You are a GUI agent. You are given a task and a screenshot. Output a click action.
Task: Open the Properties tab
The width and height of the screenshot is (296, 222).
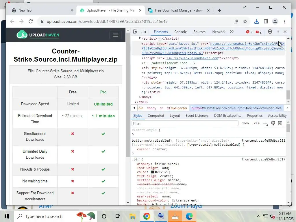click(x=255, y=116)
